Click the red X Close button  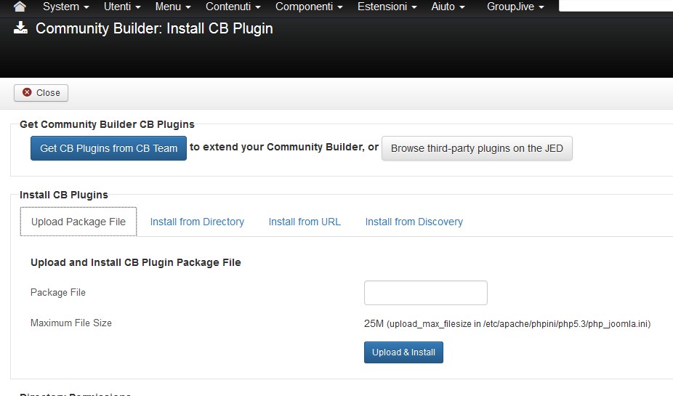(41, 93)
